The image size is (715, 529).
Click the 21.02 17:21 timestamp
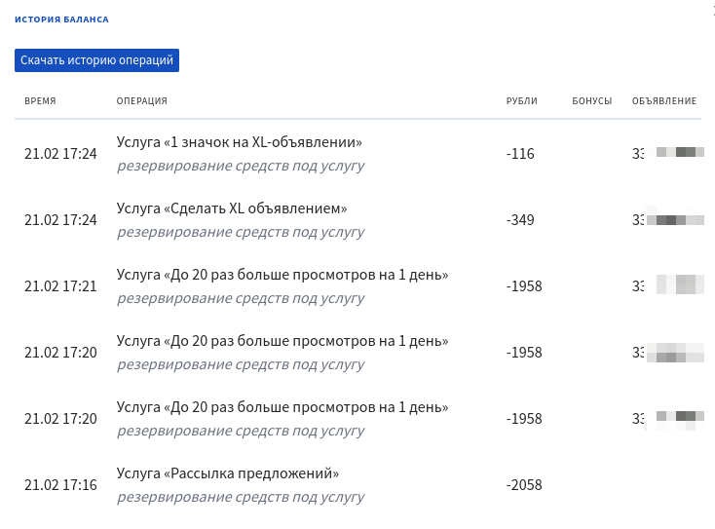coord(60,286)
